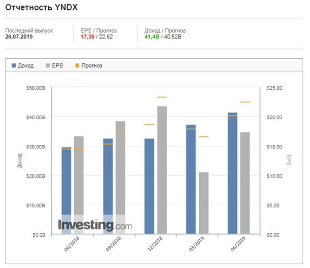Click the date 26.07.2019

19,37
